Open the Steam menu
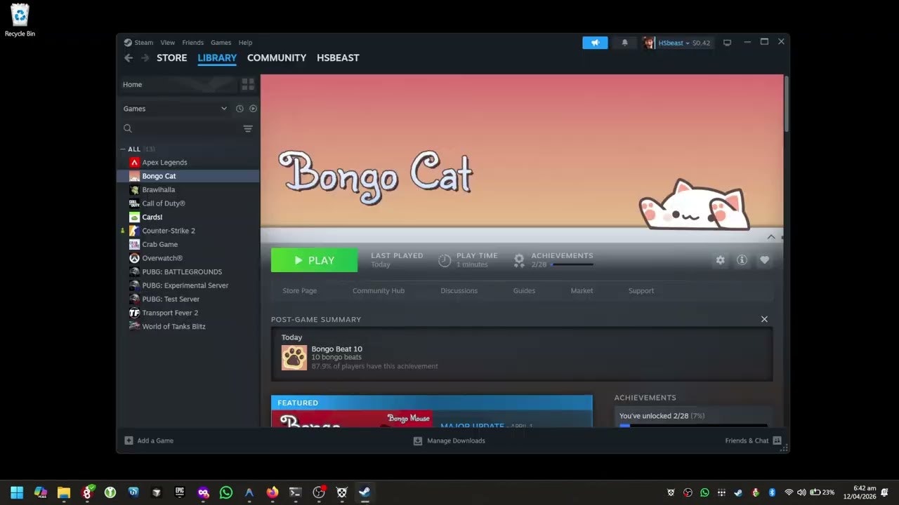Image resolution: width=899 pixels, height=505 pixels. [x=143, y=43]
